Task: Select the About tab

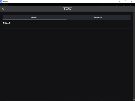Action: (35, 18)
